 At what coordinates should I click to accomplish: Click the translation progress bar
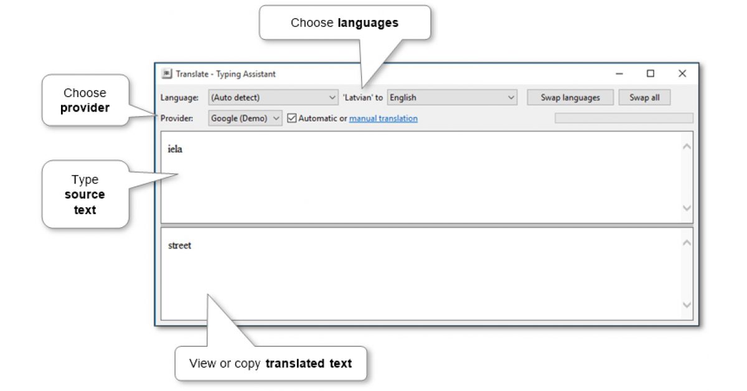click(623, 118)
